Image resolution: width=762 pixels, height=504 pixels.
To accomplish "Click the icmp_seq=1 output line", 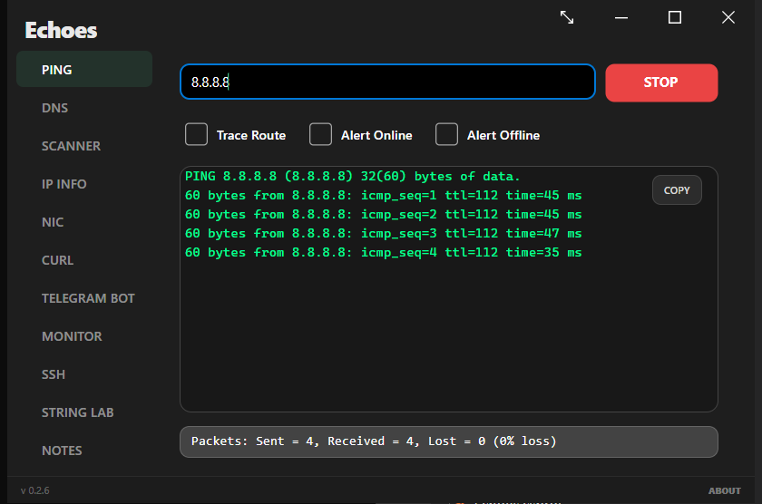I will (384, 195).
